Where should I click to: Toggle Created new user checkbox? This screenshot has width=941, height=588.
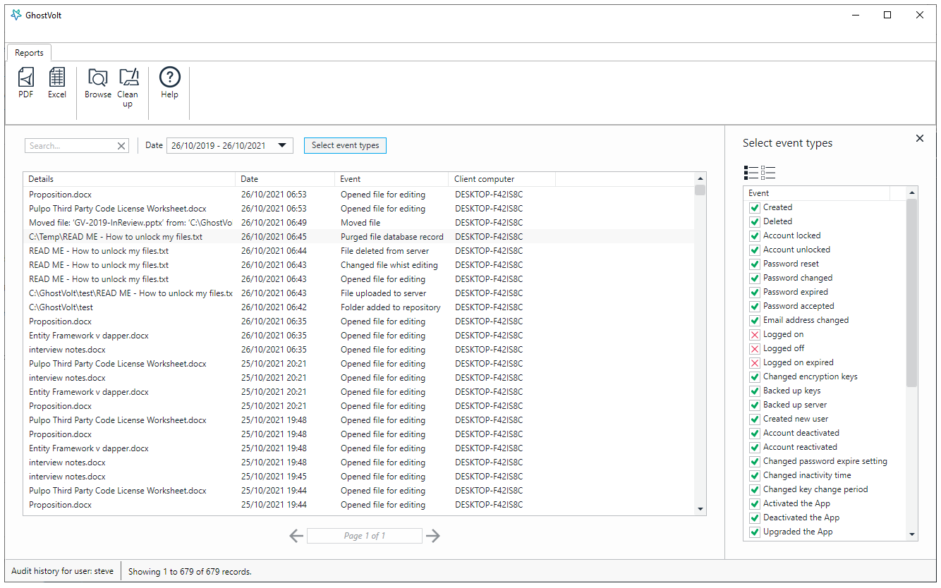coord(754,419)
